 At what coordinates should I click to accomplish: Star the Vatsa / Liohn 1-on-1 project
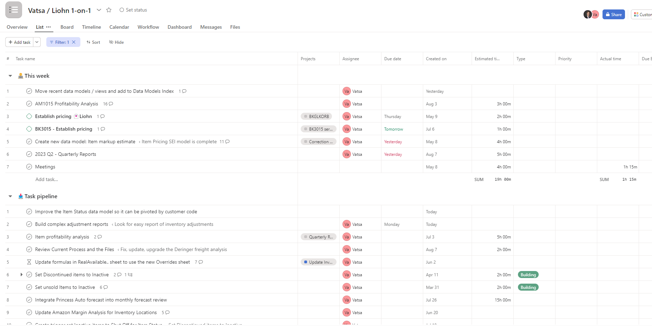(109, 10)
